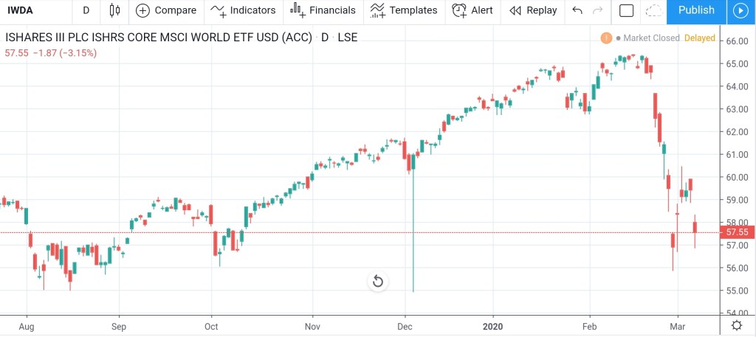This screenshot has width=756, height=337.
Task: Toggle the chart fullscreen rectangle icon
Action: 626,10
